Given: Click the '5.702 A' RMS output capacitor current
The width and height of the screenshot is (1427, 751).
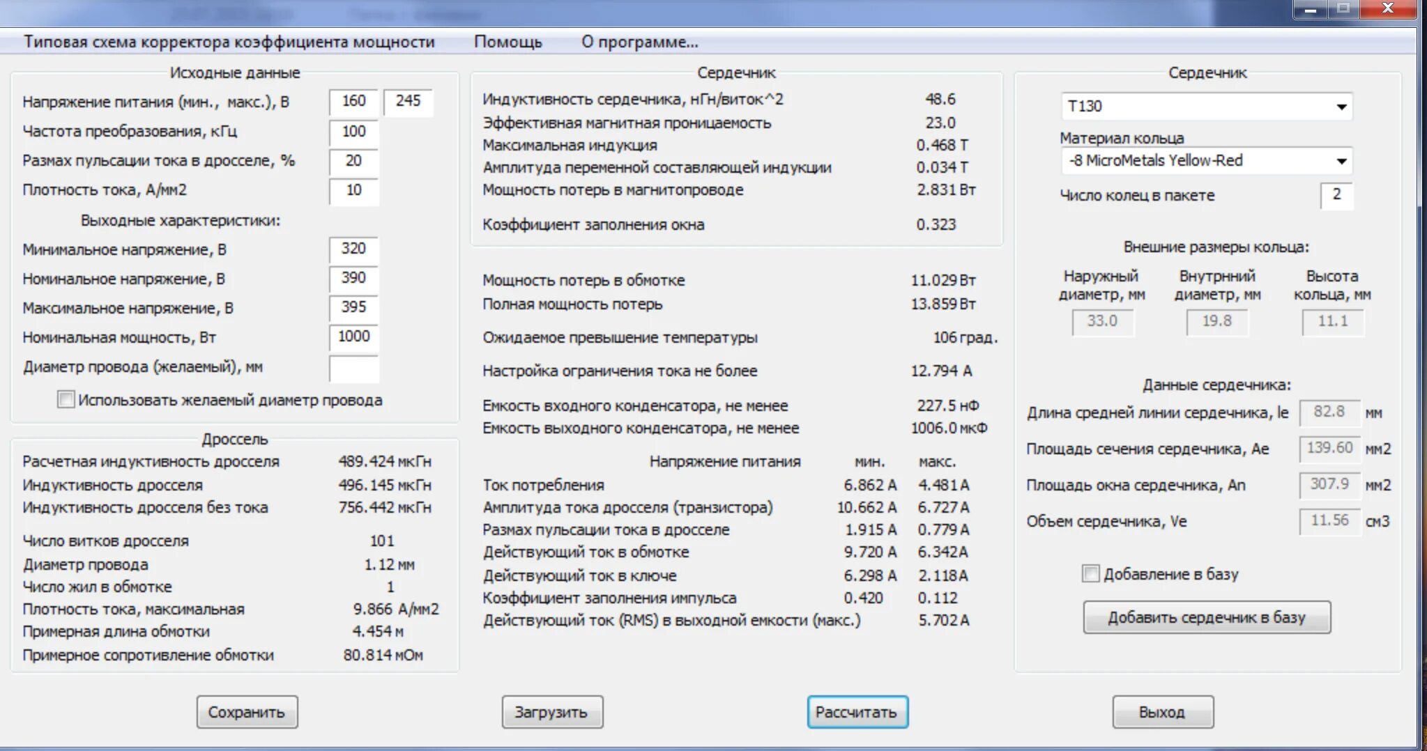Looking at the screenshot, I should (943, 620).
